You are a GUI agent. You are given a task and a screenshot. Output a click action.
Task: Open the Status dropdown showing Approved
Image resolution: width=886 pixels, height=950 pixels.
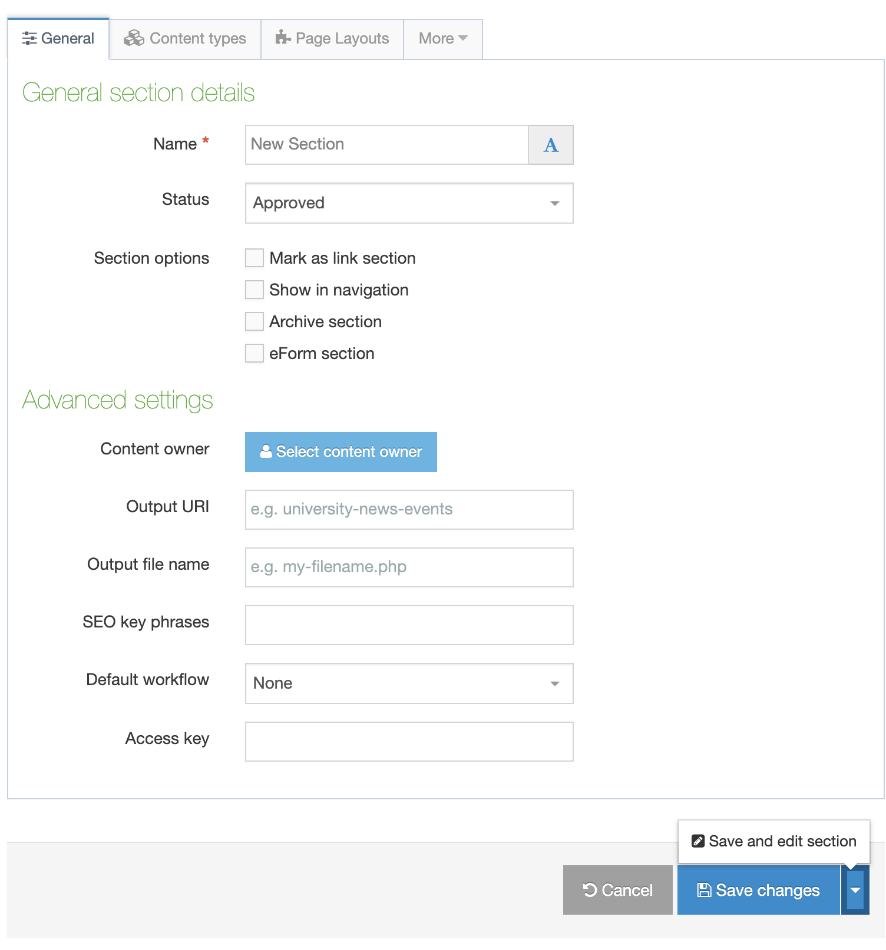(x=409, y=203)
